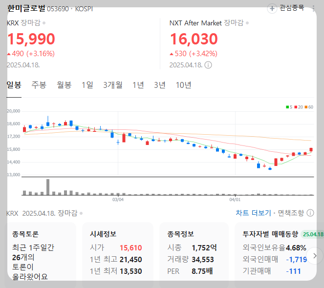
Task: Click the 1년 최고 value 21,450
Action: coord(131,260)
